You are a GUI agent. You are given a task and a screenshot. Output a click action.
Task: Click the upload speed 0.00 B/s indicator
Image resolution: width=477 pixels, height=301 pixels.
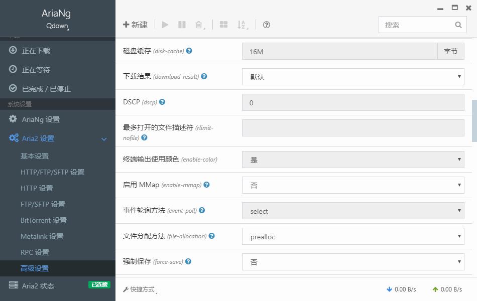pyautogui.click(x=447, y=289)
